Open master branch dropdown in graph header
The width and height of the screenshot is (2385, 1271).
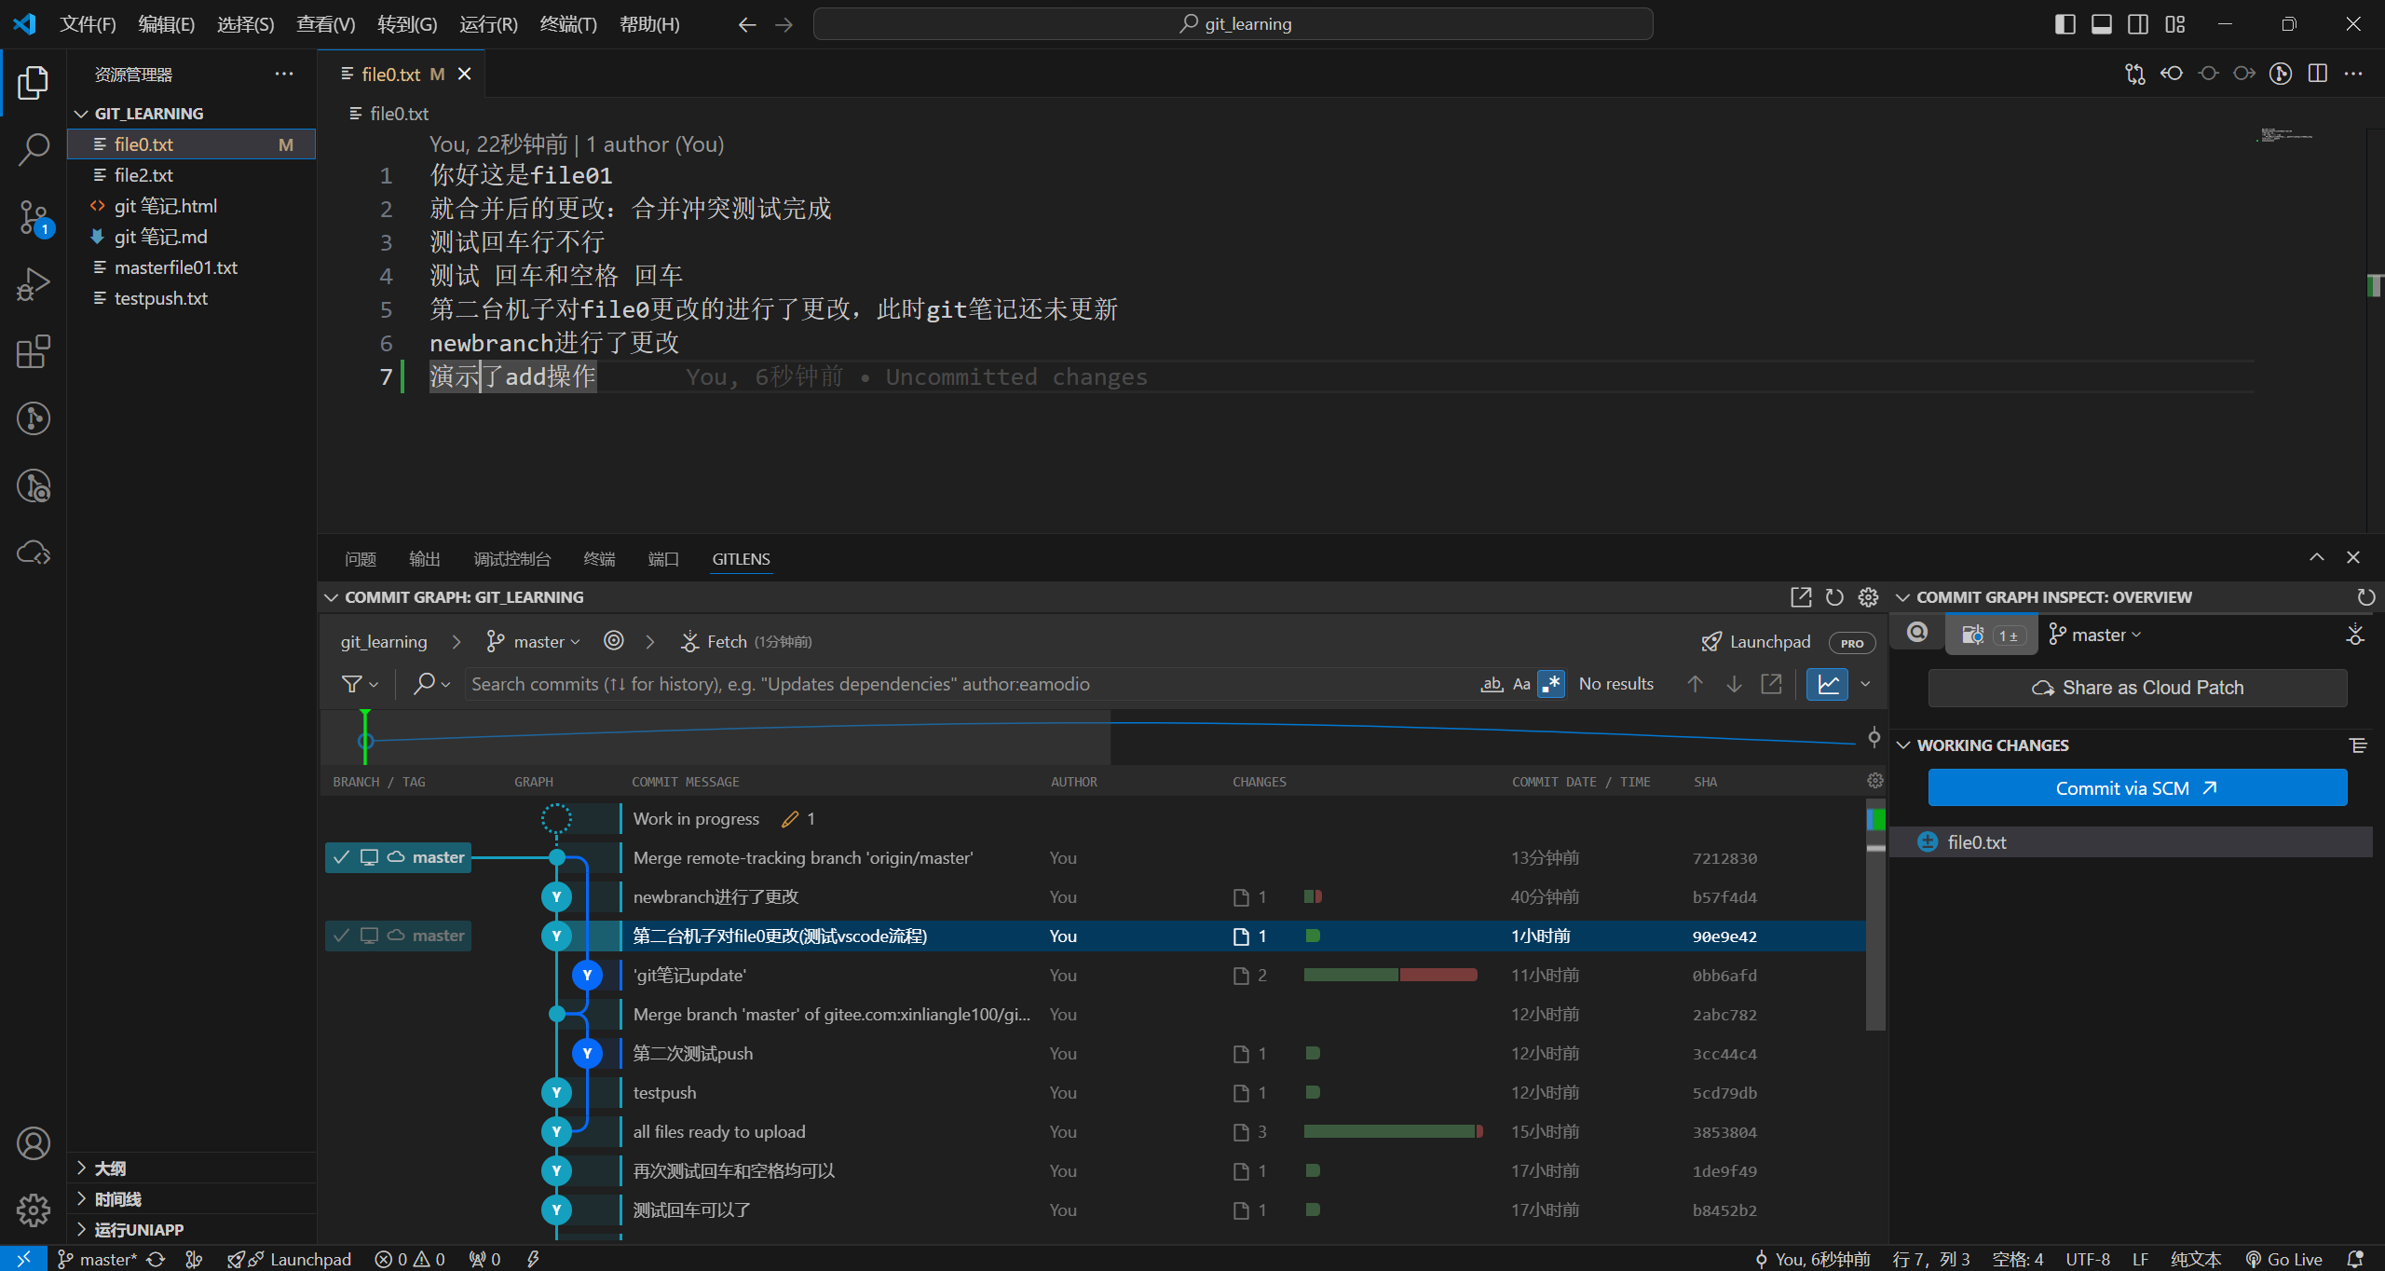(533, 641)
